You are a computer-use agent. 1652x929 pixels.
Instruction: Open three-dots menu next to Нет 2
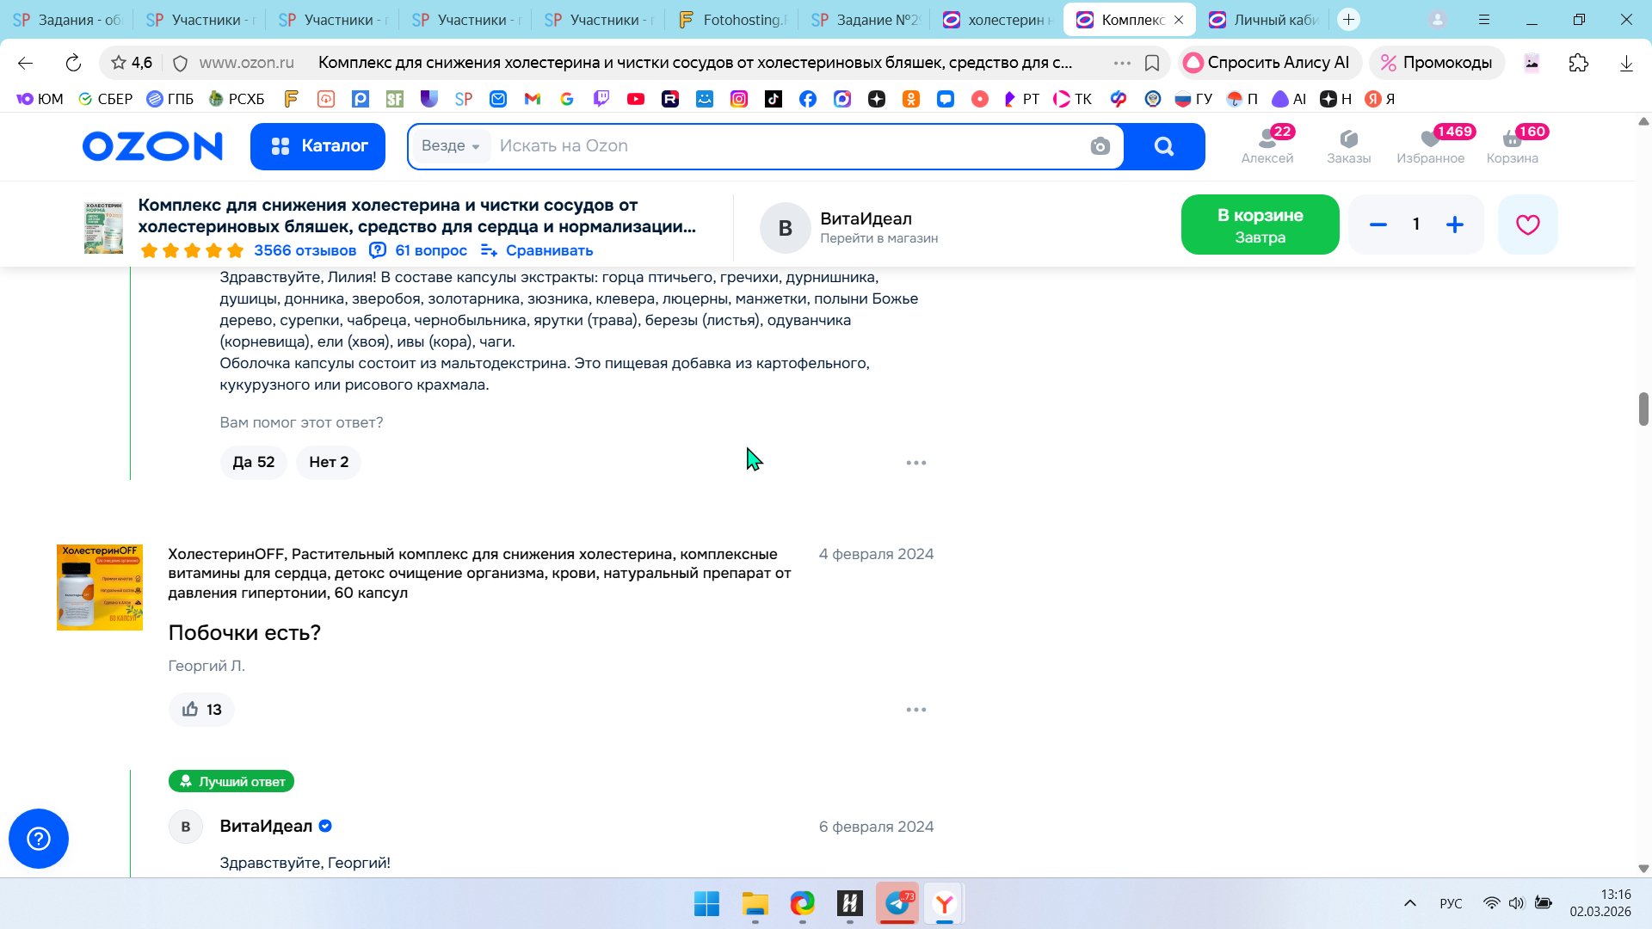point(915,463)
